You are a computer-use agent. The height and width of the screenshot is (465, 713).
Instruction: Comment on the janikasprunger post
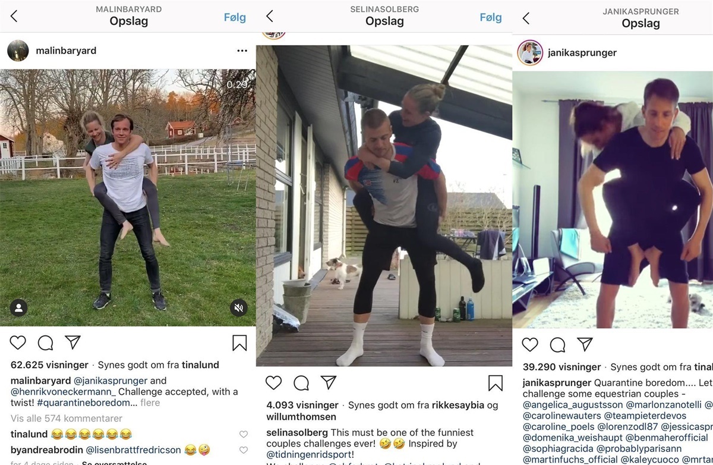(557, 344)
